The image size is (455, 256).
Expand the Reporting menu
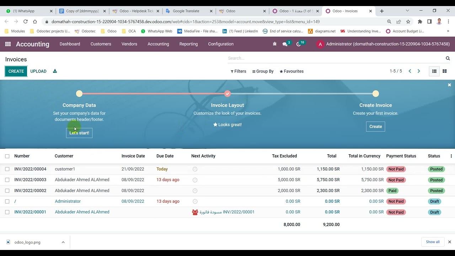click(x=188, y=44)
